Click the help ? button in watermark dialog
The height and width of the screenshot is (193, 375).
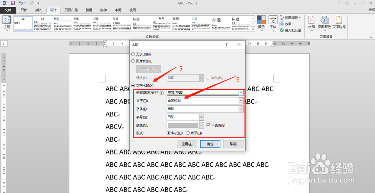[x=226, y=45]
